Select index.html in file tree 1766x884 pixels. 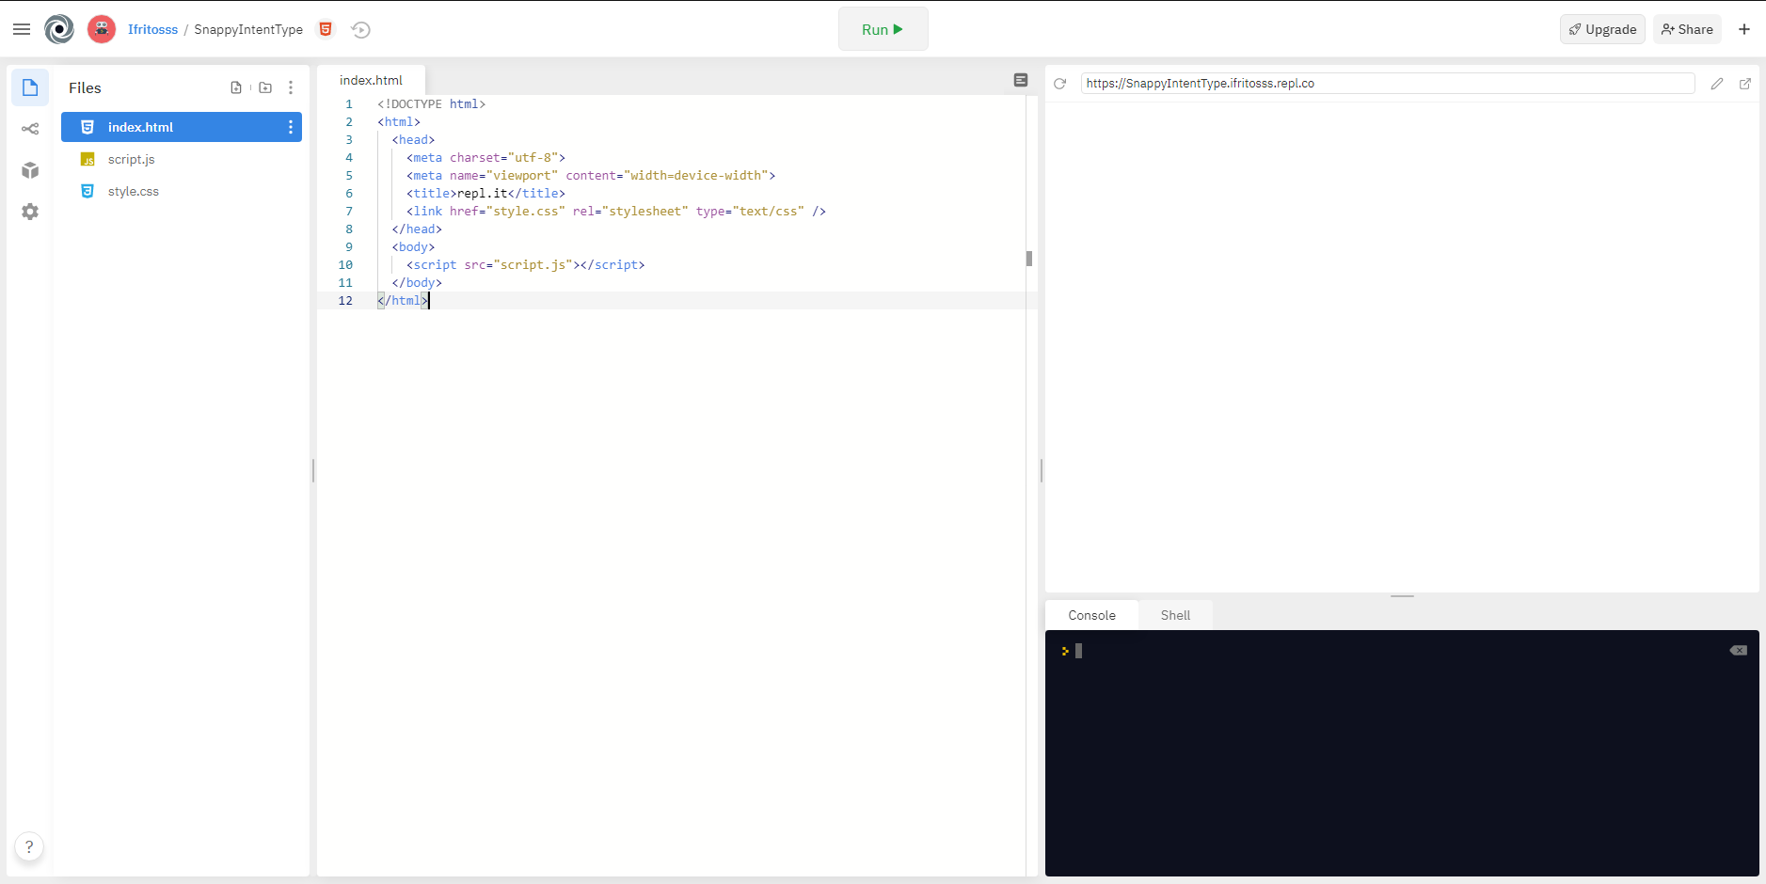(182, 127)
